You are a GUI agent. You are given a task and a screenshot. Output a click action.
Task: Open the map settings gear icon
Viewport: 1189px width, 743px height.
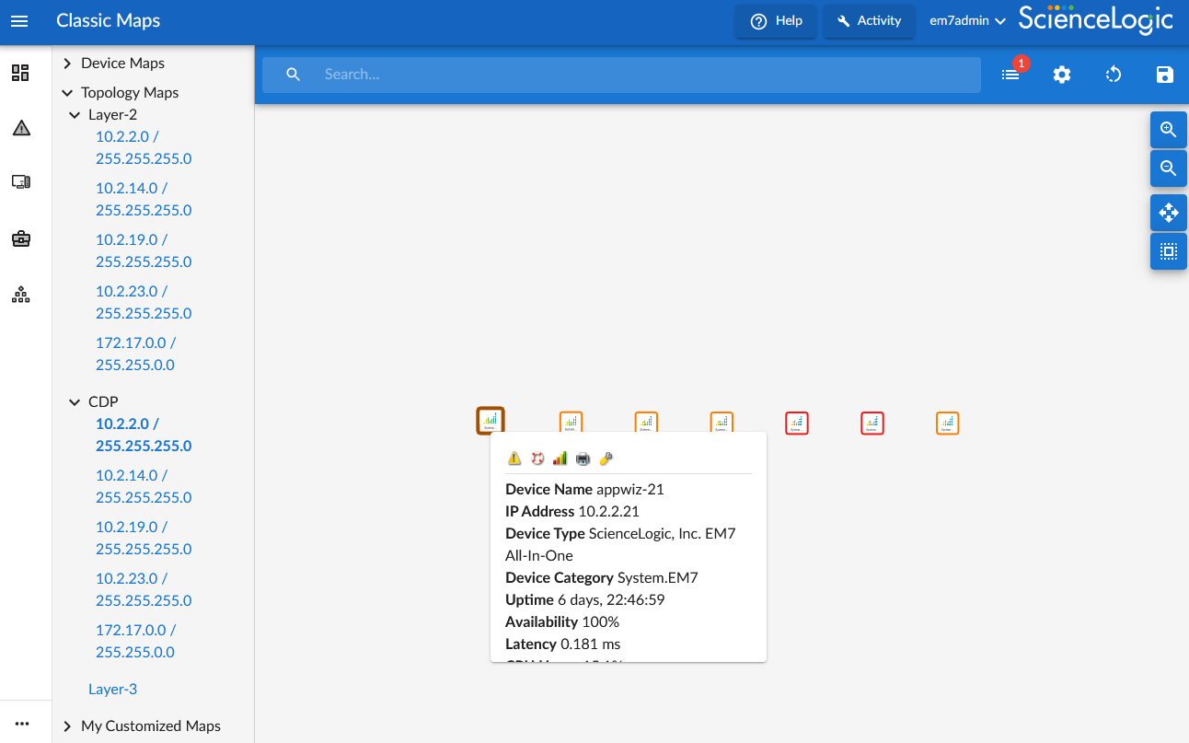pyautogui.click(x=1062, y=75)
